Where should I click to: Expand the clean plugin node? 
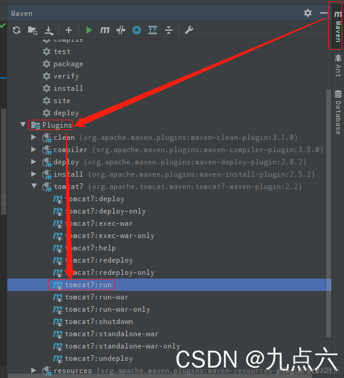(34, 137)
